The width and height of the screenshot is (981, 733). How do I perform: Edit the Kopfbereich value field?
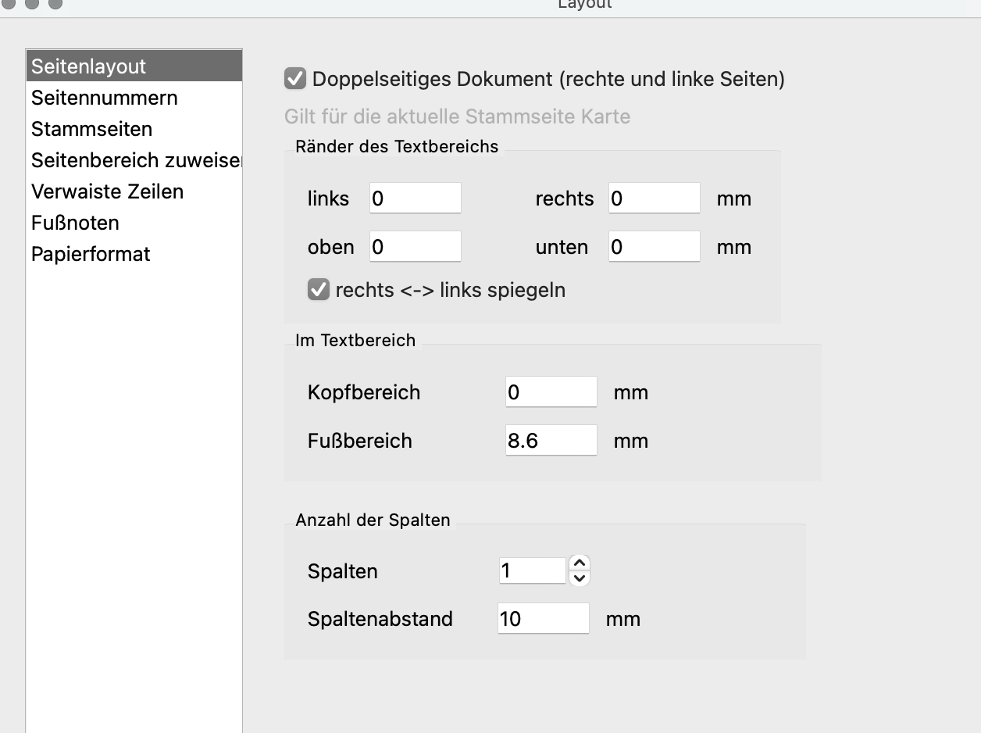pyautogui.click(x=551, y=392)
